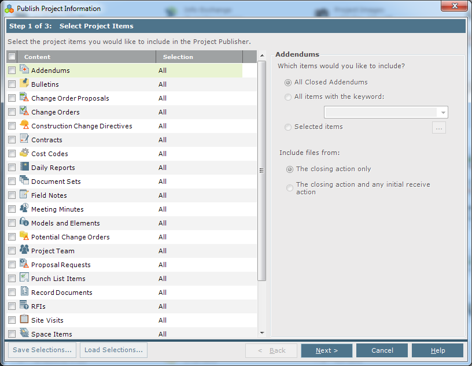The height and width of the screenshot is (366, 472).
Task: Tick the Daily Reports checkbox
Action: pyautogui.click(x=12, y=167)
